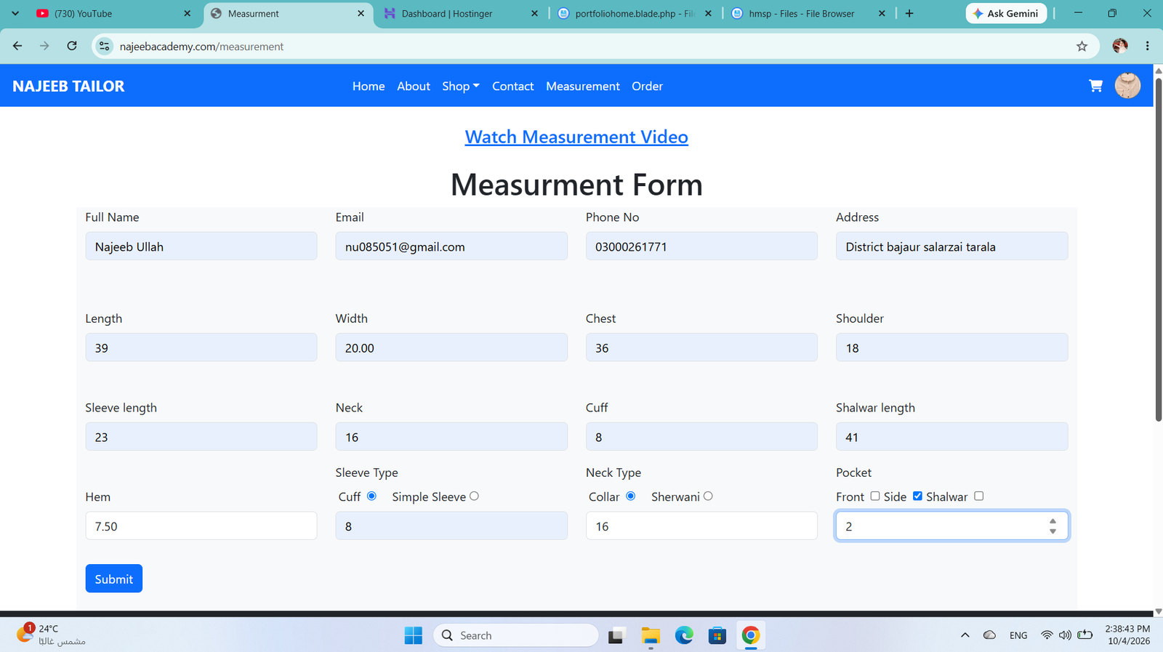Select the Simple Sleeve radio option

[x=474, y=496]
